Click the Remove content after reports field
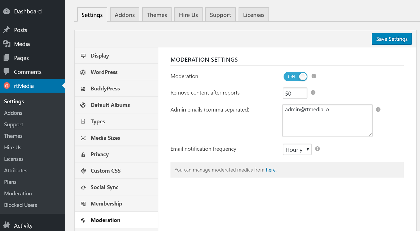The image size is (420, 231). pyautogui.click(x=295, y=93)
